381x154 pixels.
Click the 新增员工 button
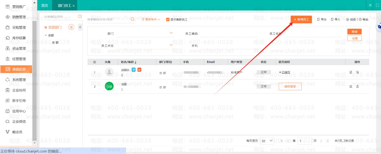pos(301,19)
